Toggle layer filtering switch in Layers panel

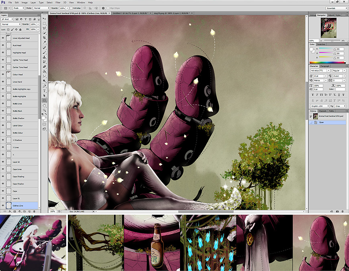[39, 19]
